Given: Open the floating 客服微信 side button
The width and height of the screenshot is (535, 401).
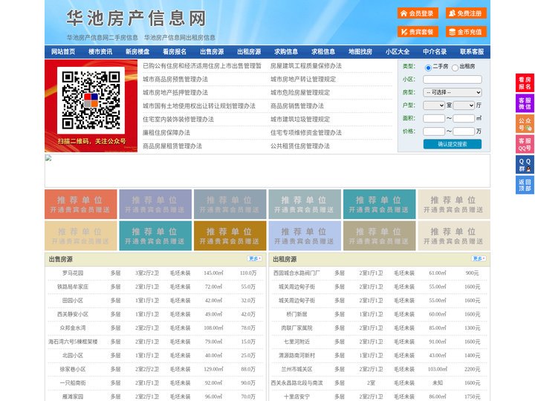Looking at the screenshot, I should click(x=525, y=103).
